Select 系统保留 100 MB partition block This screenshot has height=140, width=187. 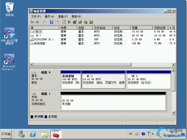coord(71,80)
